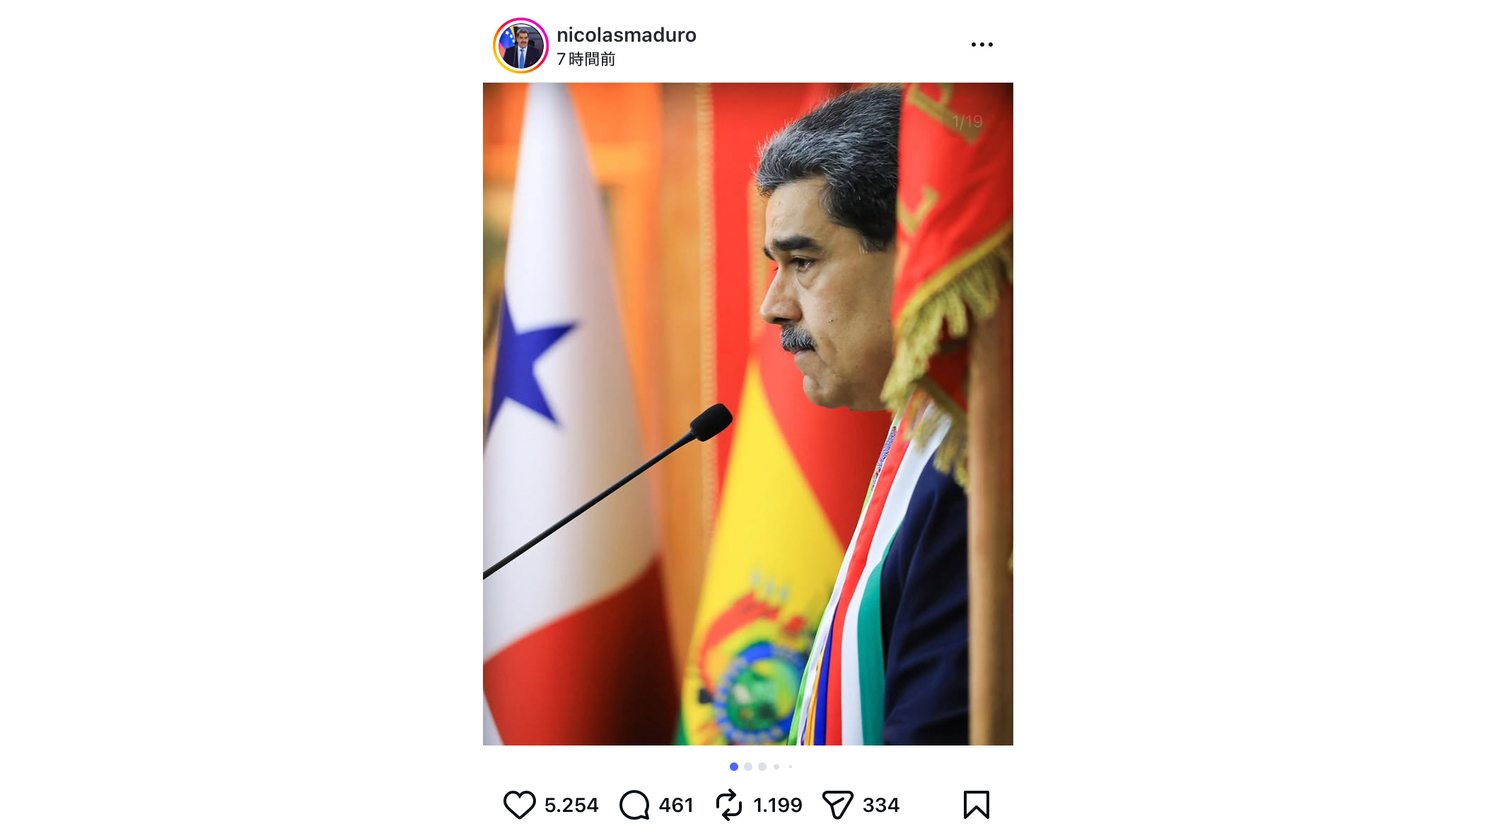
Task: Click the main post photo
Action: click(748, 414)
